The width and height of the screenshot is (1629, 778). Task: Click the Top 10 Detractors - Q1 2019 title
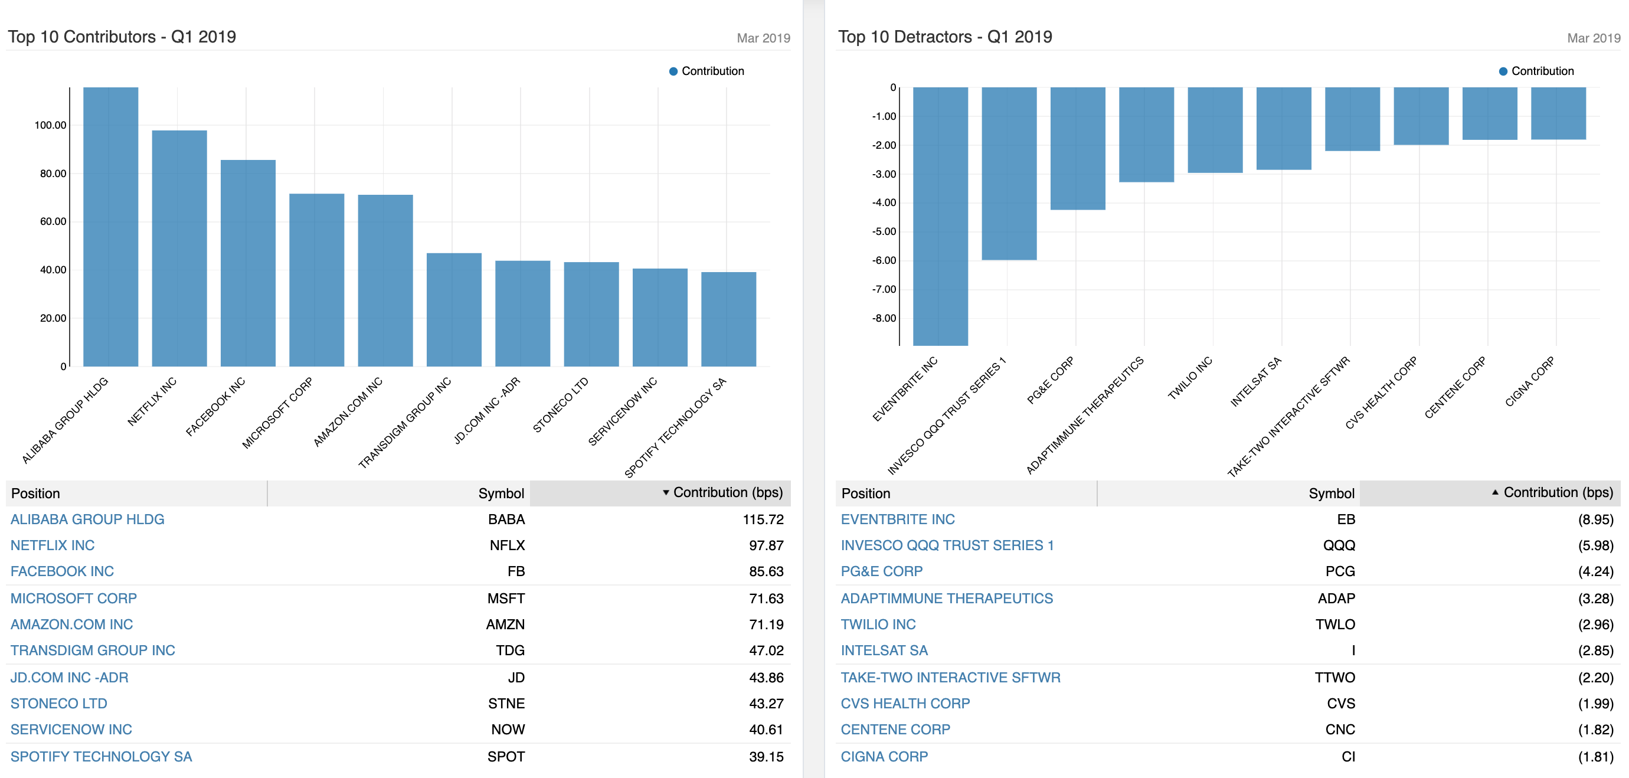tap(946, 37)
